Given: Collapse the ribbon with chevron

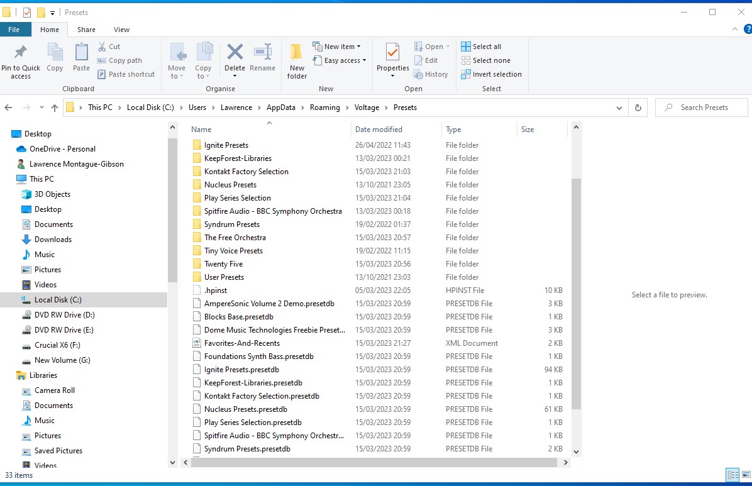Looking at the screenshot, I should (x=735, y=30).
